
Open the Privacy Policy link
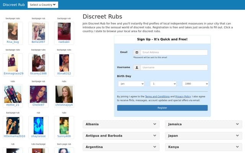point(183,96)
